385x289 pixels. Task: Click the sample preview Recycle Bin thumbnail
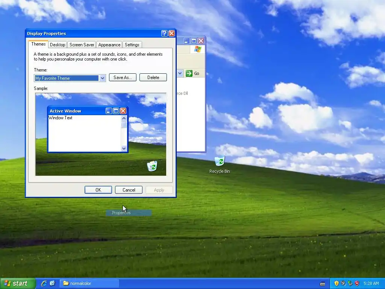(x=152, y=166)
